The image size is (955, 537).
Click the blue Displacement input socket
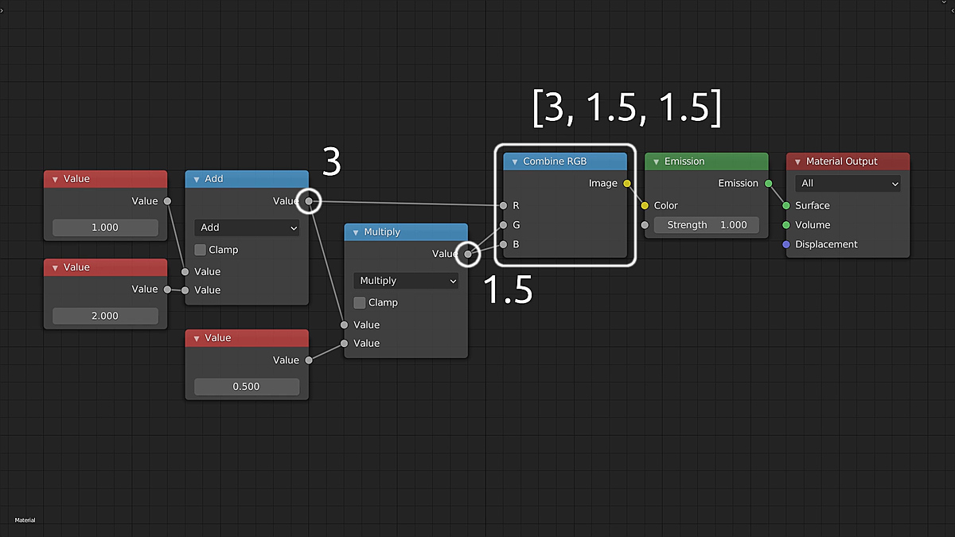click(x=786, y=244)
